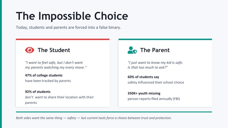Select 'The Parent' card heading
The image size is (228, 128).
click(x=155, y=50)
